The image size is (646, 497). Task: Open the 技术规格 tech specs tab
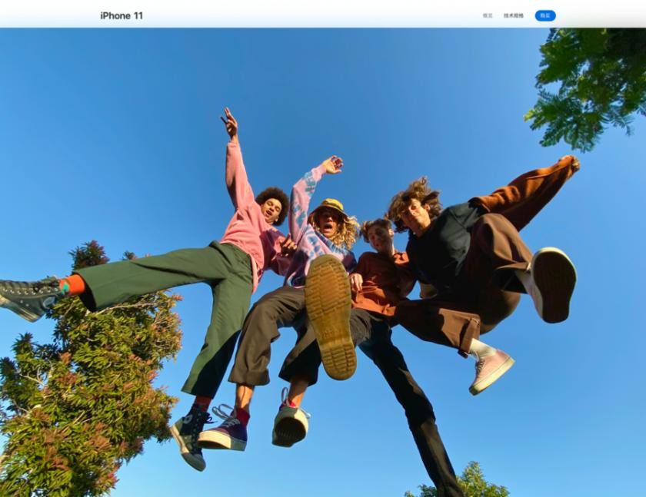(514, 15)
